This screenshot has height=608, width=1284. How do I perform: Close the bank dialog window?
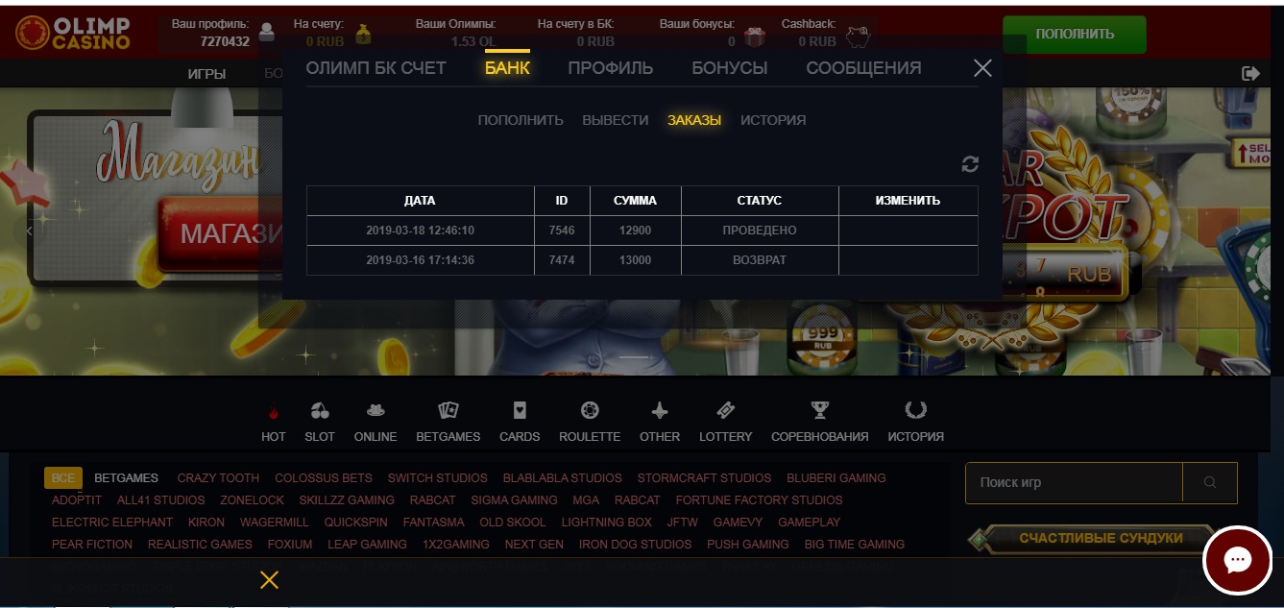point(982,68)
